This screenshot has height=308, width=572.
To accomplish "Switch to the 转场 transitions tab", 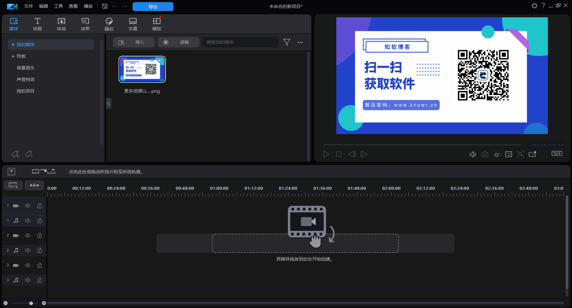I will (x=61, y=24).
